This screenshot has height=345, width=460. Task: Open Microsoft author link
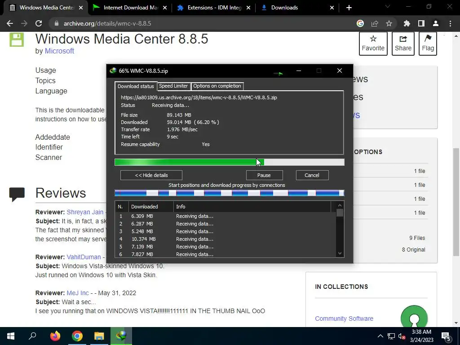click(59, 51)
